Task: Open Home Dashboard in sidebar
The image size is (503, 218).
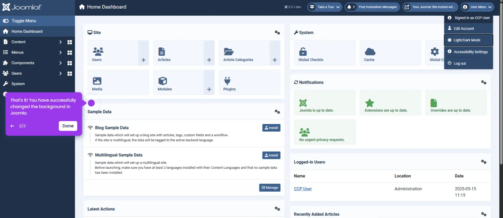Action: tap(37, 31)
